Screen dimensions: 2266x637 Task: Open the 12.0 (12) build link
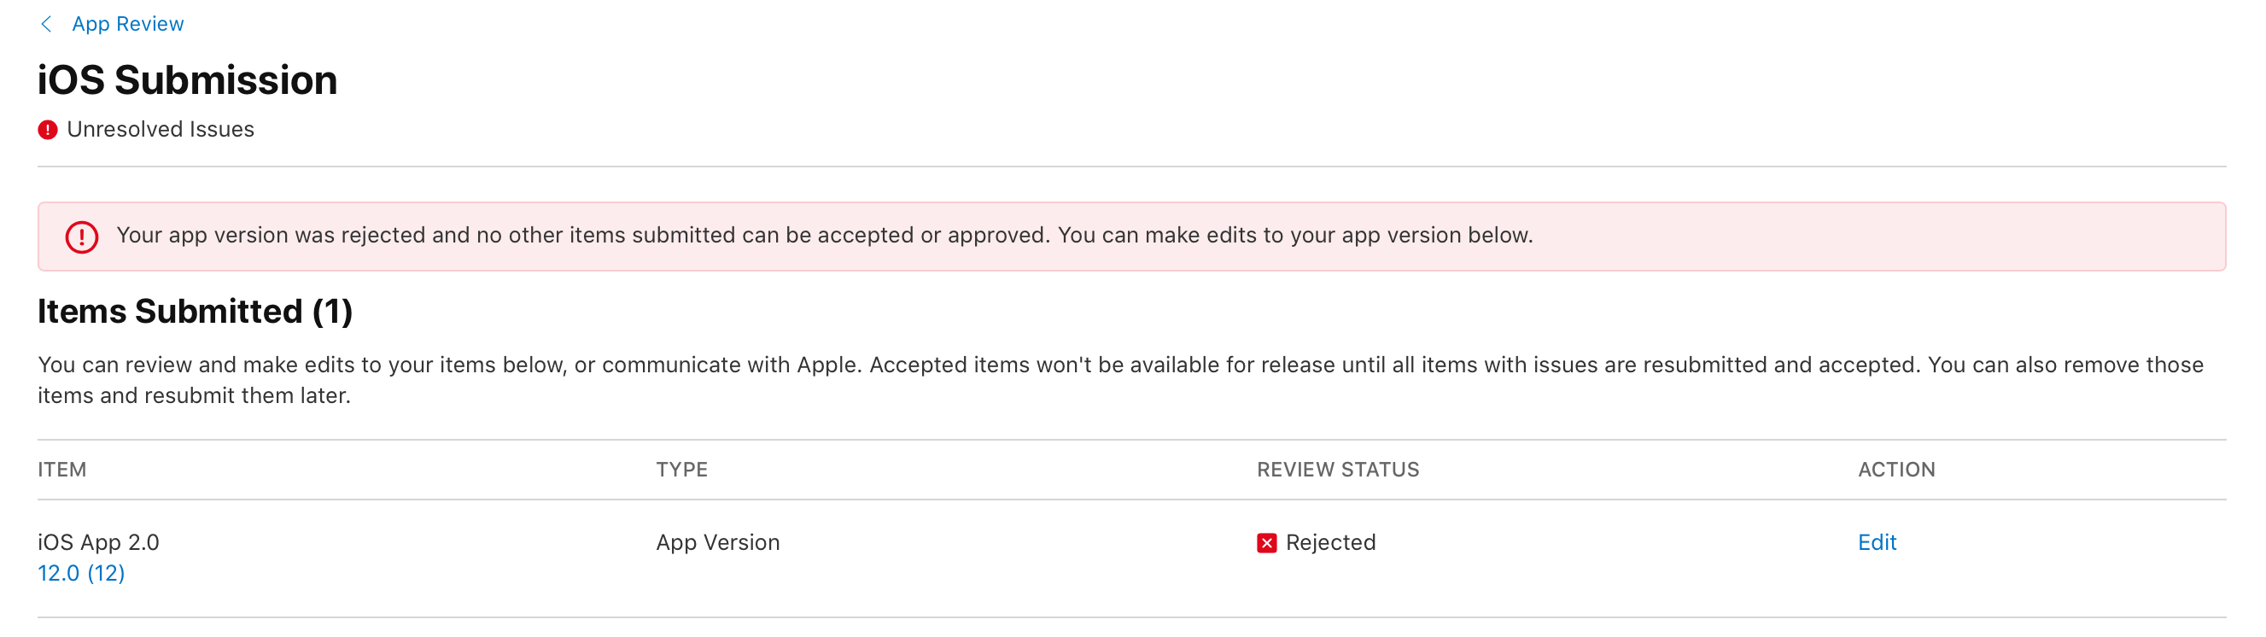tap(81, 573)
